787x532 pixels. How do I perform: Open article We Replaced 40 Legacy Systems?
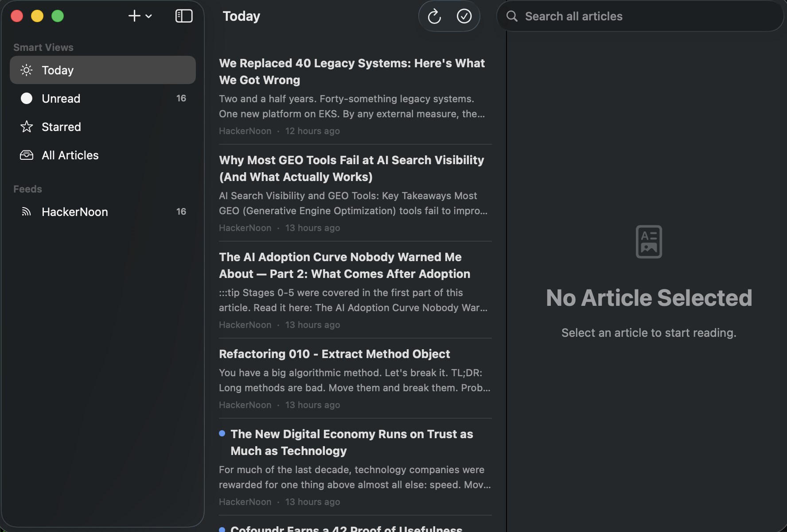355,96
